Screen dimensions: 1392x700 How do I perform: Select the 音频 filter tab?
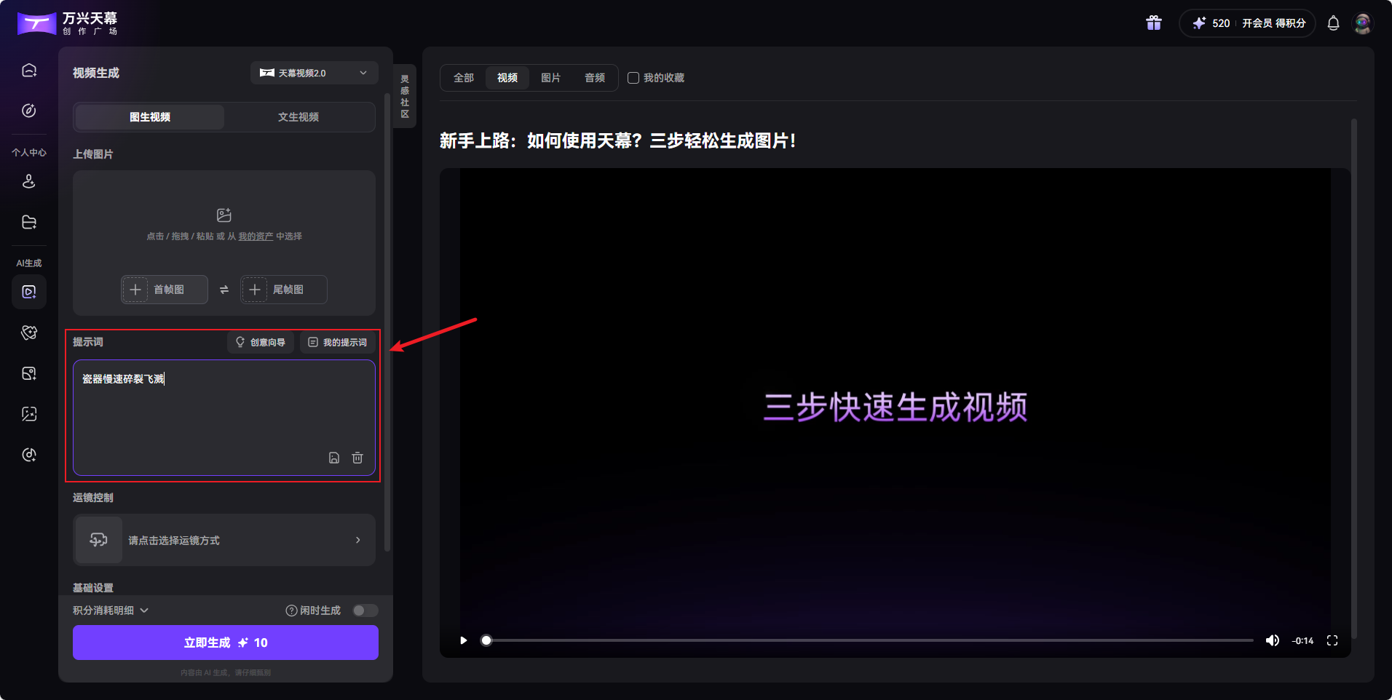click(594, 77)
